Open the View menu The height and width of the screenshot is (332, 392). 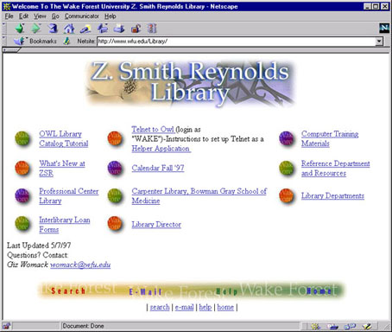40,16
